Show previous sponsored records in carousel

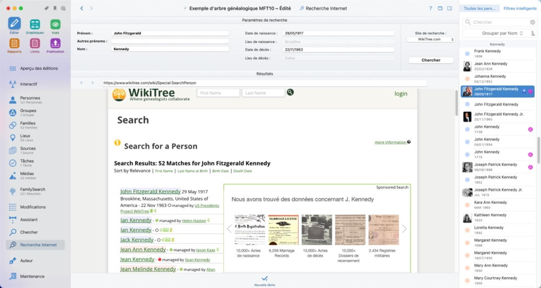pos(229,229)
